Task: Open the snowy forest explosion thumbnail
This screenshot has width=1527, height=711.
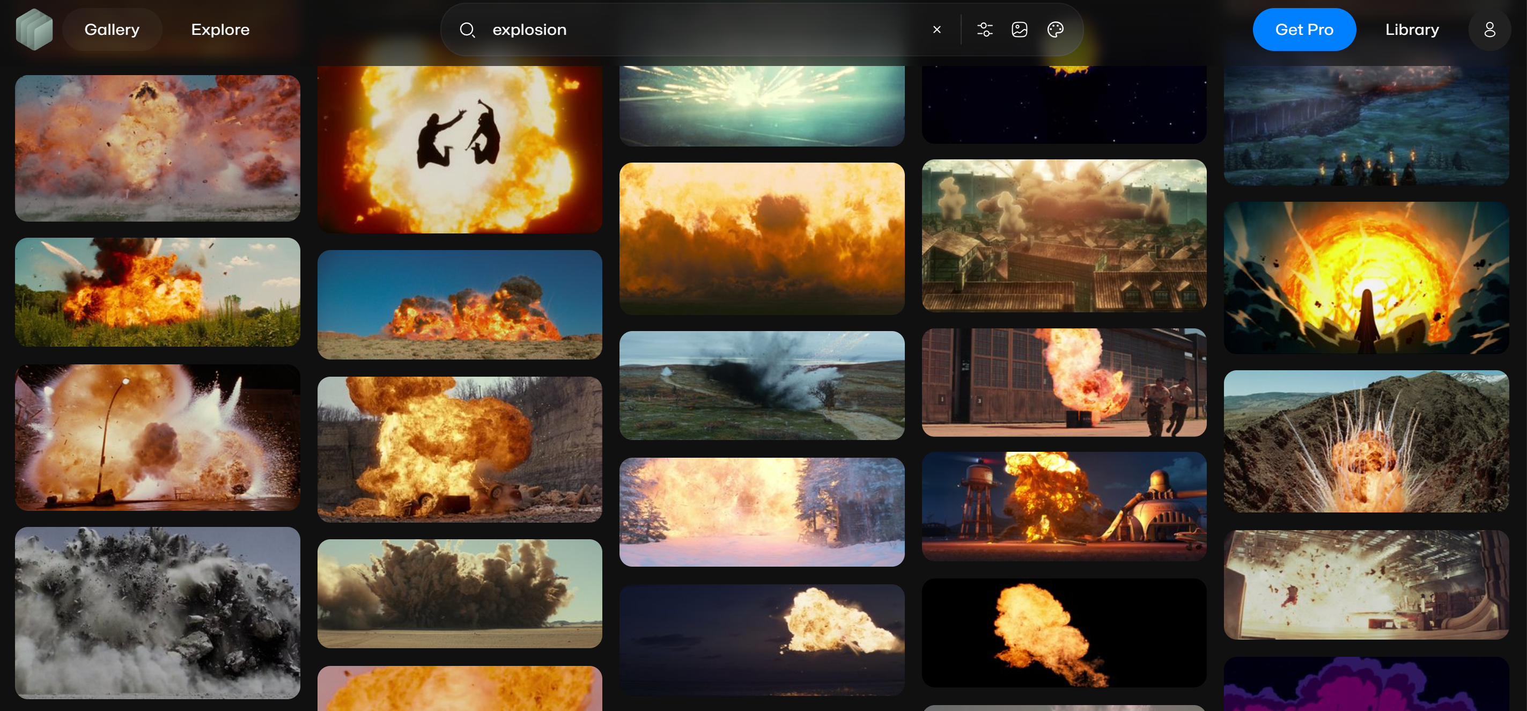Action: 762,512
